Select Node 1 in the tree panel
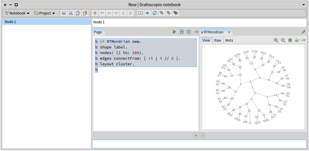The image size is (309, 151). pyautogui.click(x=47, y=22)
